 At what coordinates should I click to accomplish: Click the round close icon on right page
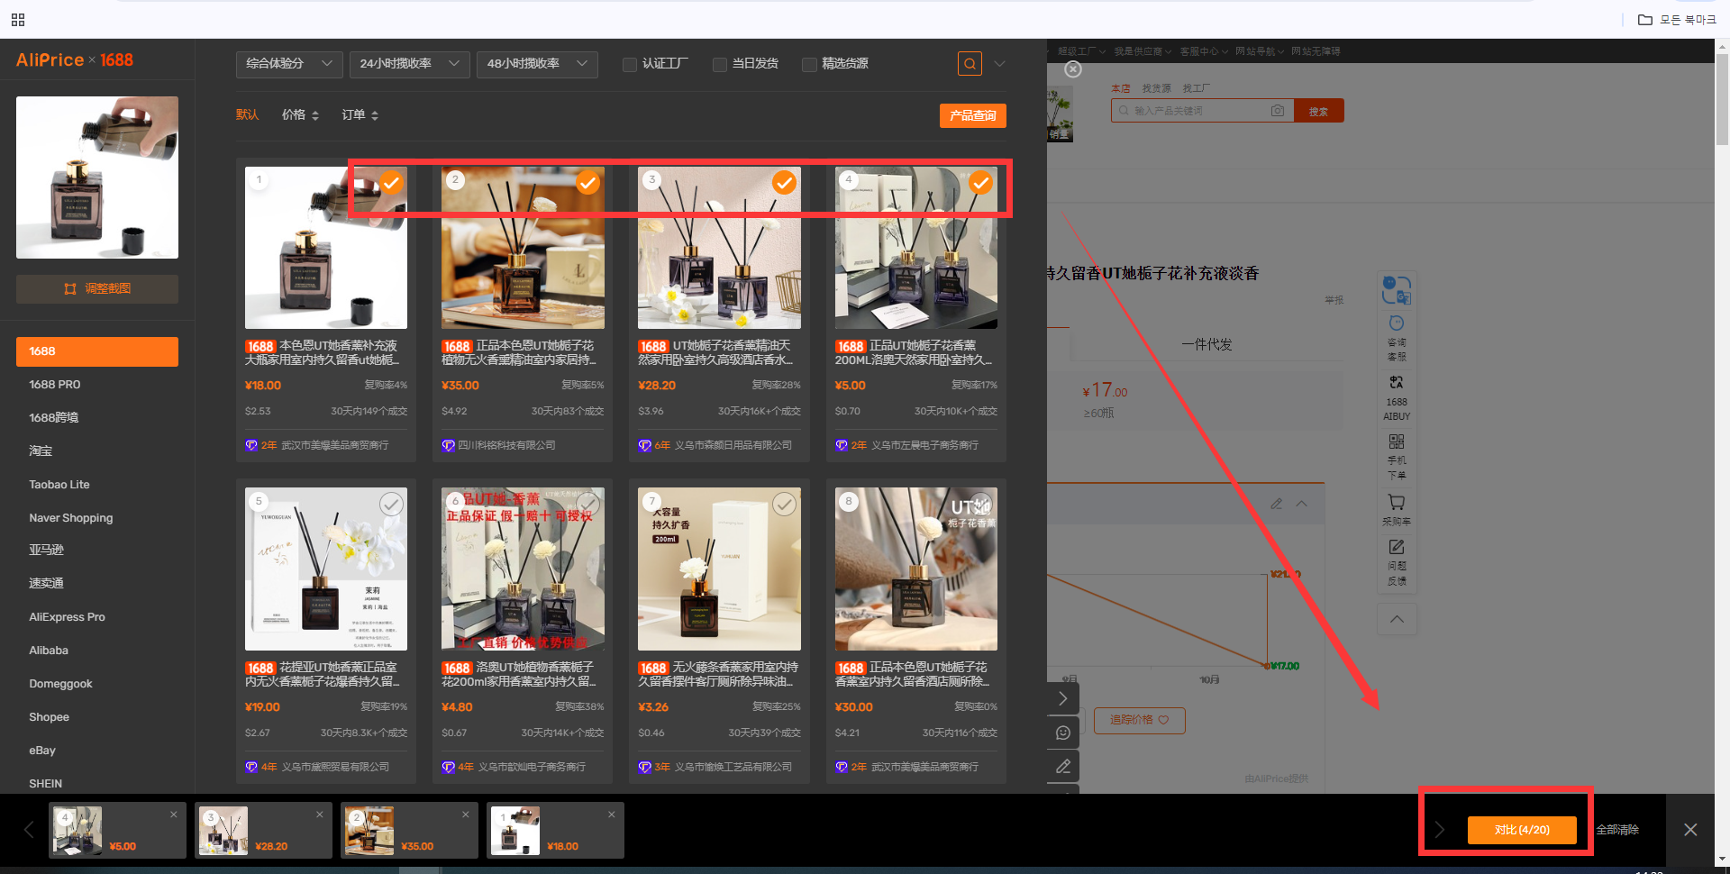pos(1072,69)
